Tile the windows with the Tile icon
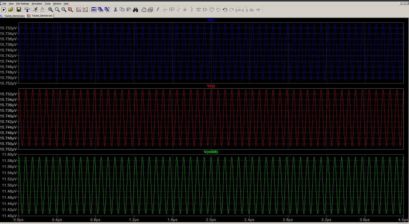 [x=93, y=9]
